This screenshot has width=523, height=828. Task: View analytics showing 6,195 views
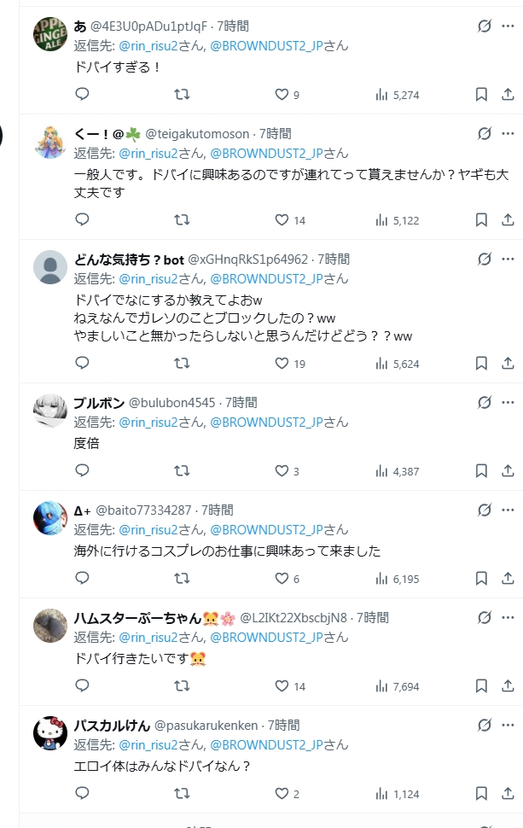pos(397,578)
